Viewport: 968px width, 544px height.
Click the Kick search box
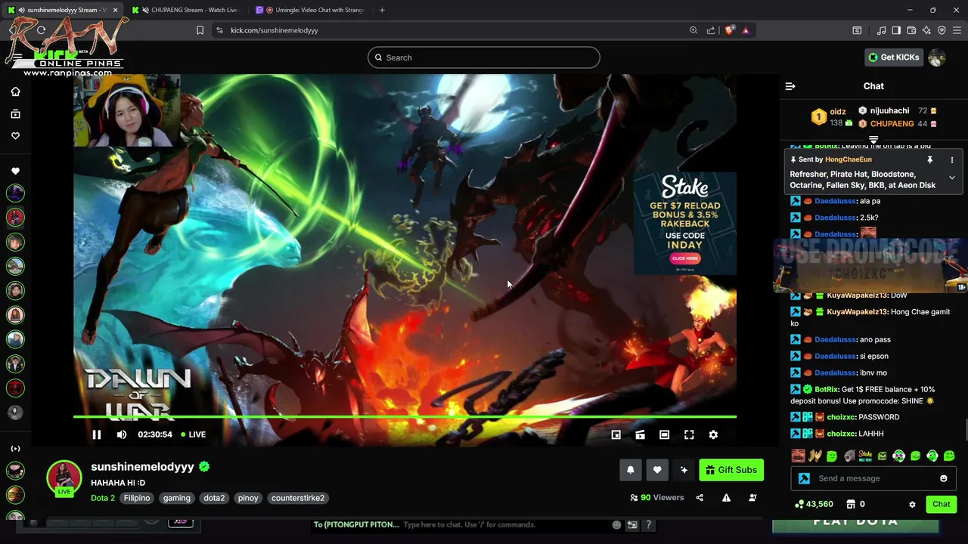click(x=484, y=57)
